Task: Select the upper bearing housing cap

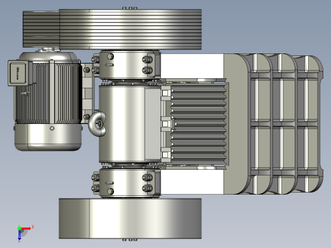Action: (129, 64)
